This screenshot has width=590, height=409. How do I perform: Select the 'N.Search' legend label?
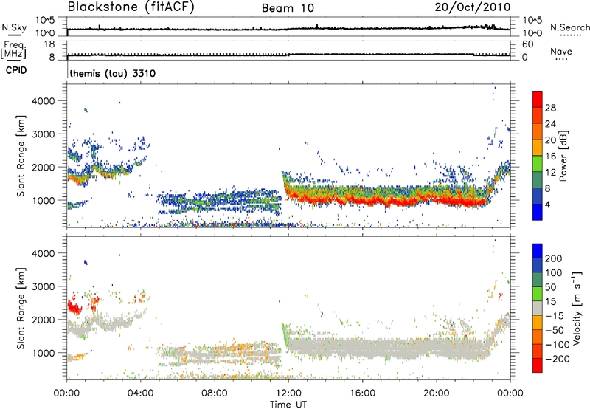(569, 27)
